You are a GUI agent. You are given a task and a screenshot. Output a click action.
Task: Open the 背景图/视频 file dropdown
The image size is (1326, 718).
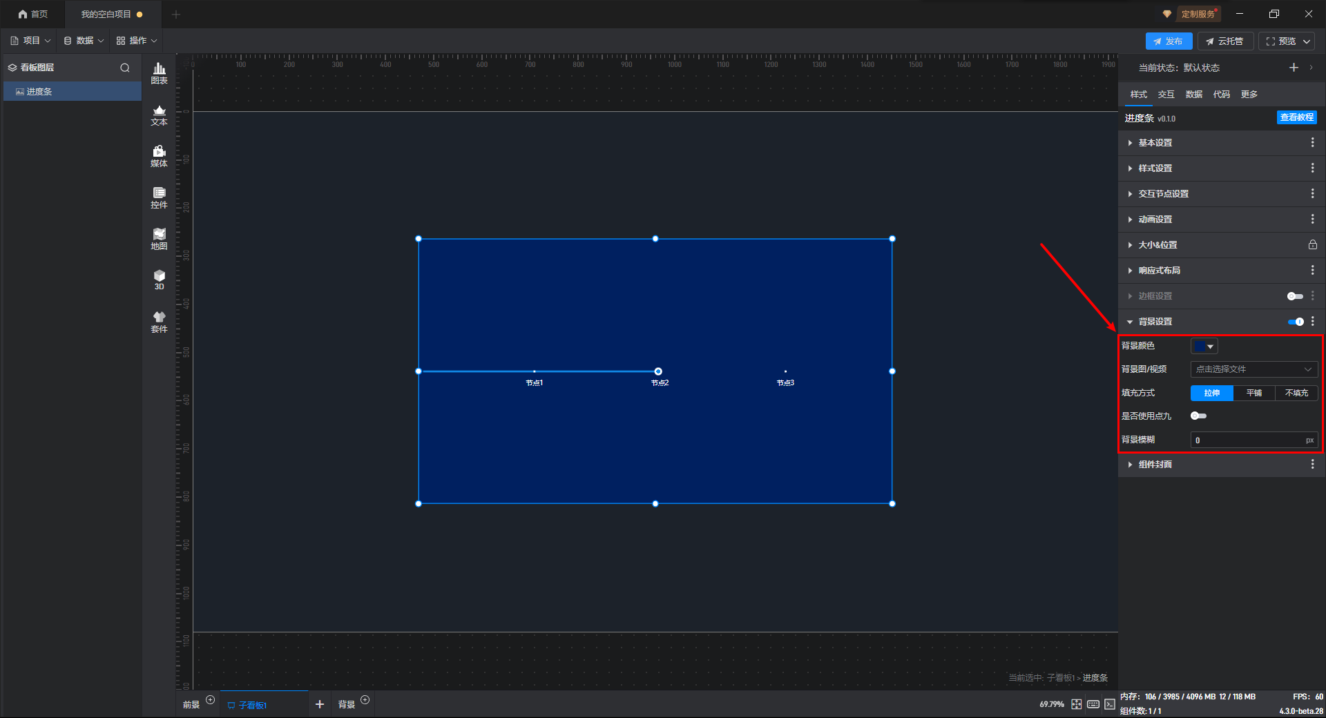[x=1254, y=369]
